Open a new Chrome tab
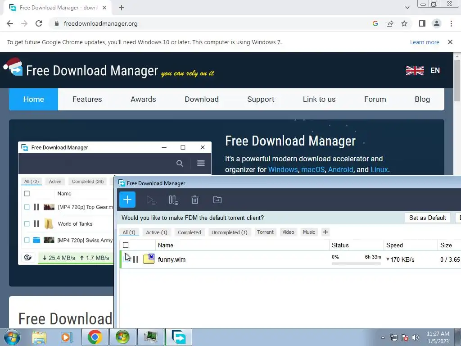461x346 pixels. (122, 8)
